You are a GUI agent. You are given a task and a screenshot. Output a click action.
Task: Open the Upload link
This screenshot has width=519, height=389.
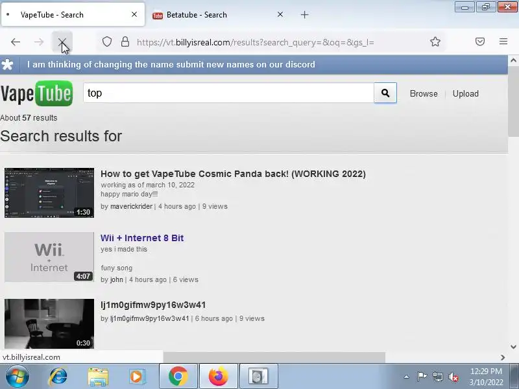coord(465,93)
